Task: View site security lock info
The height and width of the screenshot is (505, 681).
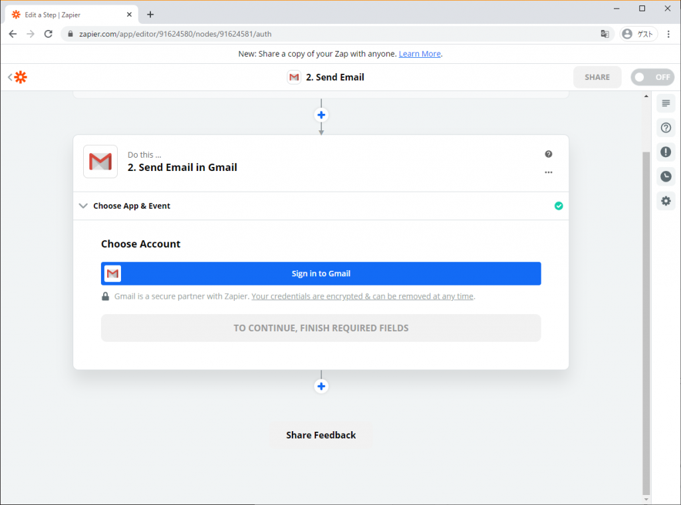Action: coord(70,34)
